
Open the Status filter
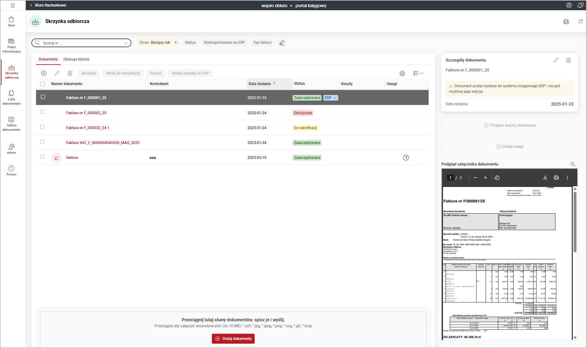(x=190, y=43)
